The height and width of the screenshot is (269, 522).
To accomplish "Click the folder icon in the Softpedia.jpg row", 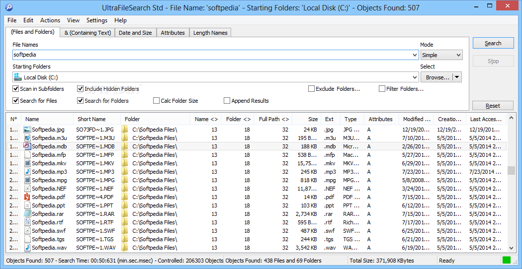I will 125,130.
